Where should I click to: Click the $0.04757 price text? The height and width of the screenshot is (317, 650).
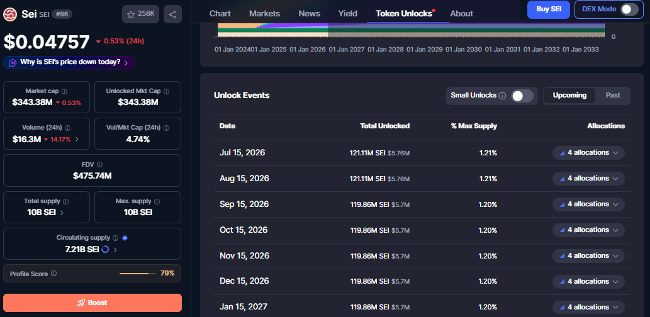click(x=47, y=42)
